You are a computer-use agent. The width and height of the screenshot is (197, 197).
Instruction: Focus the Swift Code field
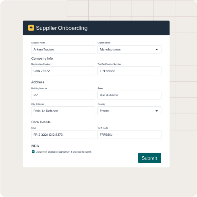pos(129,135)
